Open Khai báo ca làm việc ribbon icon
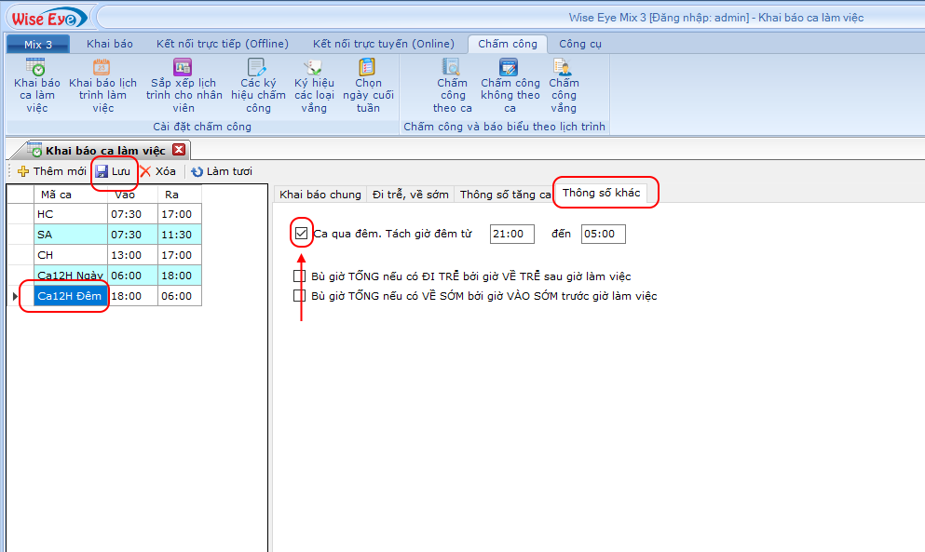 (36, 68)
